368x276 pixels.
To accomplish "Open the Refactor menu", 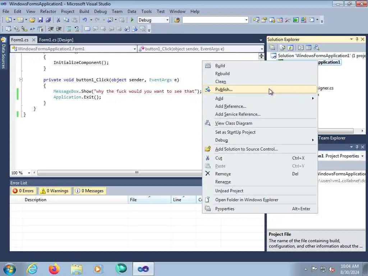I will click(48, 11).
